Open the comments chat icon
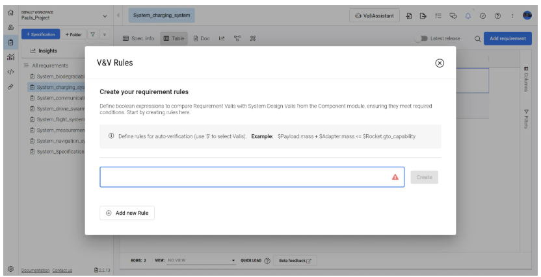The height and width of the screenshot is (277, 541). coord(453,16)
